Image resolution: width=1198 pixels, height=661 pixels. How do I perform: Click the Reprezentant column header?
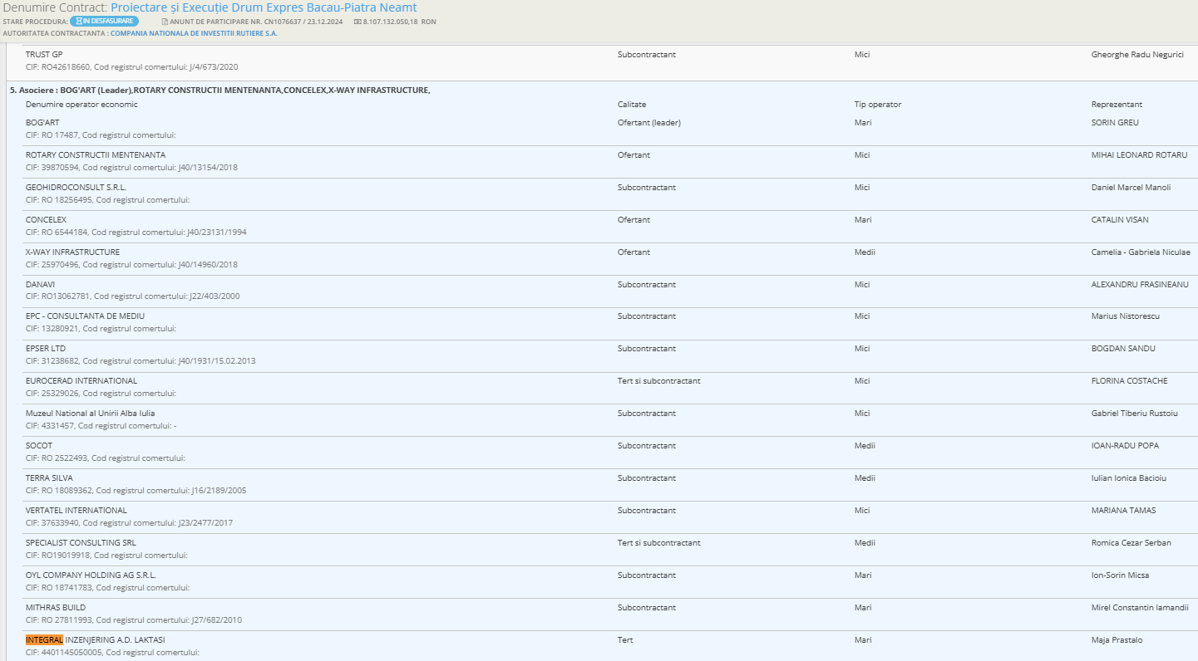click(x=1117, y=105)
